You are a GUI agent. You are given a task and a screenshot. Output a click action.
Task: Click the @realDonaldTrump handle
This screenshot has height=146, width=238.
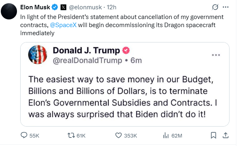pyautogui.click(x=87, y=61)
